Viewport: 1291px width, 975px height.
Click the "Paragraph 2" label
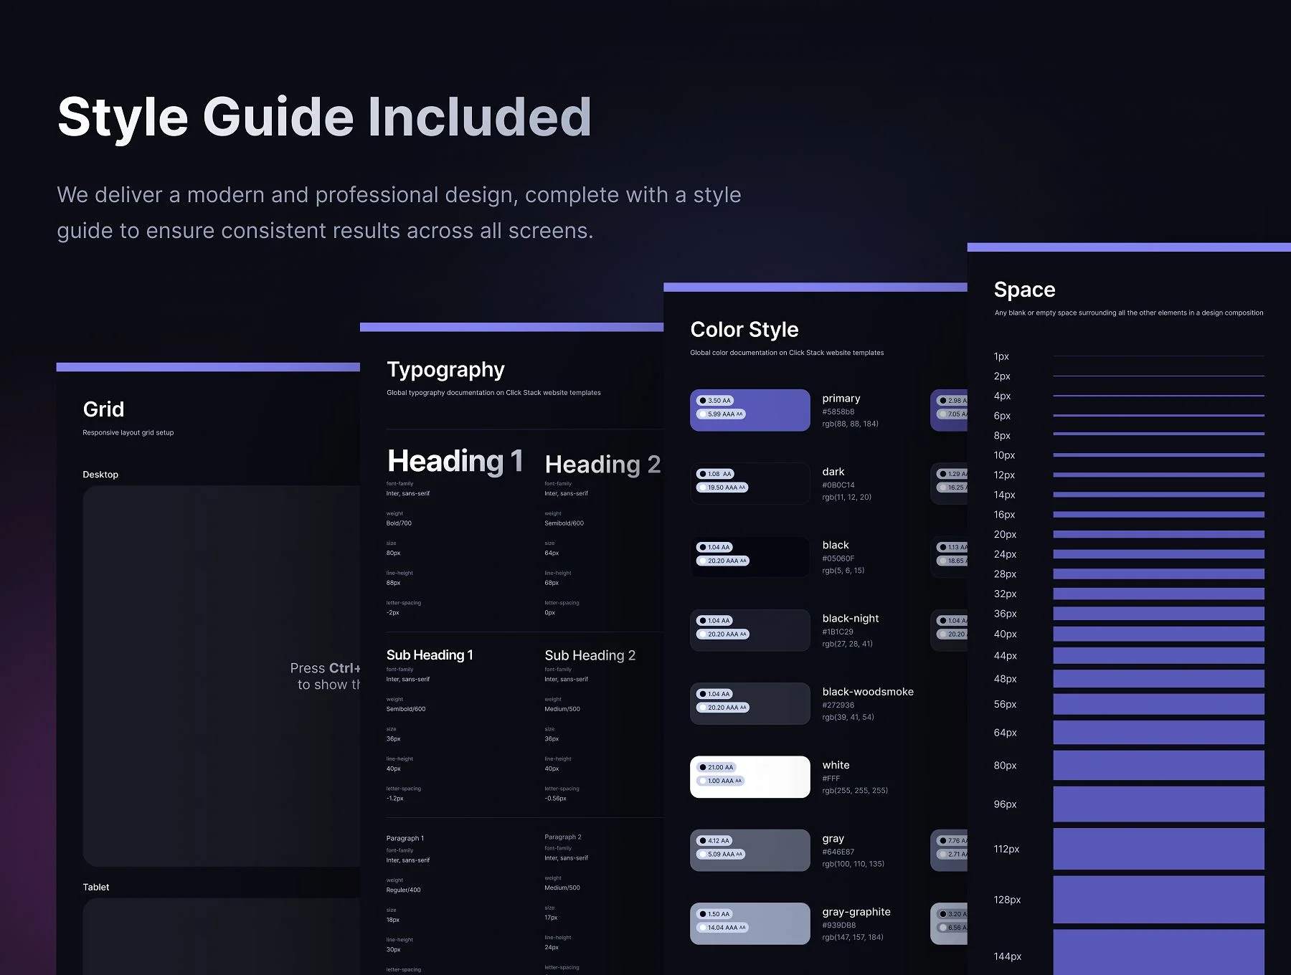563,837
